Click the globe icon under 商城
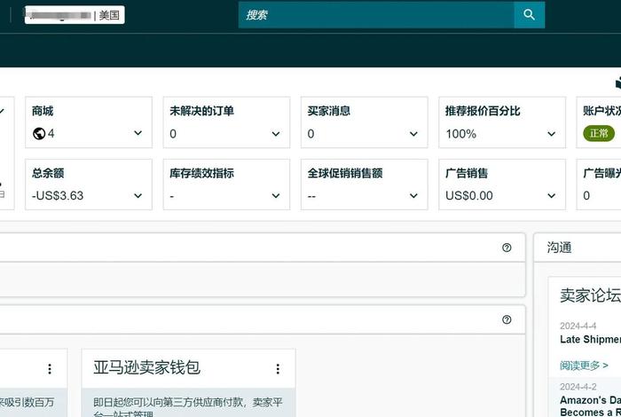The height and width of the screenshot is (417, 621). click(x=38, y=134)
